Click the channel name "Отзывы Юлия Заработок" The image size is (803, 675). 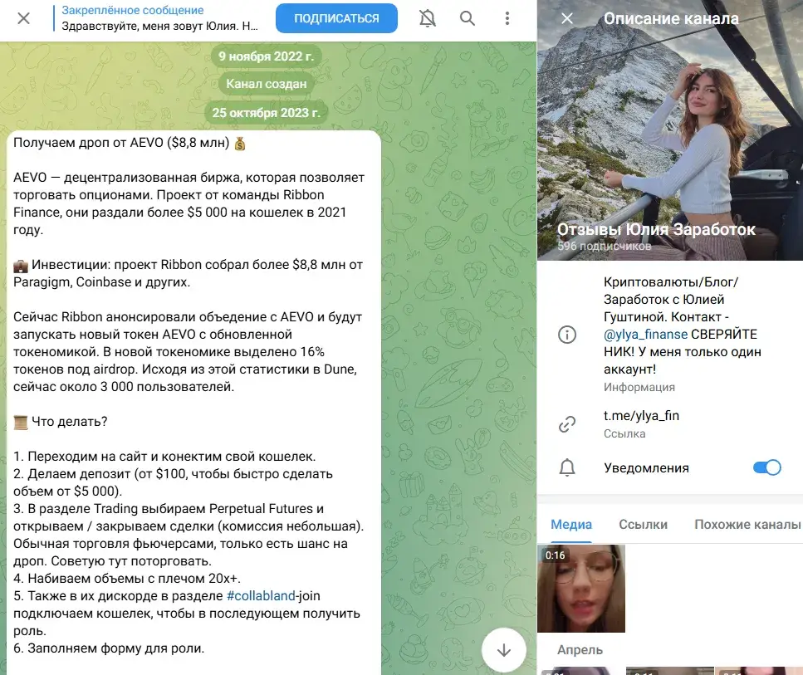coord(656,229)
